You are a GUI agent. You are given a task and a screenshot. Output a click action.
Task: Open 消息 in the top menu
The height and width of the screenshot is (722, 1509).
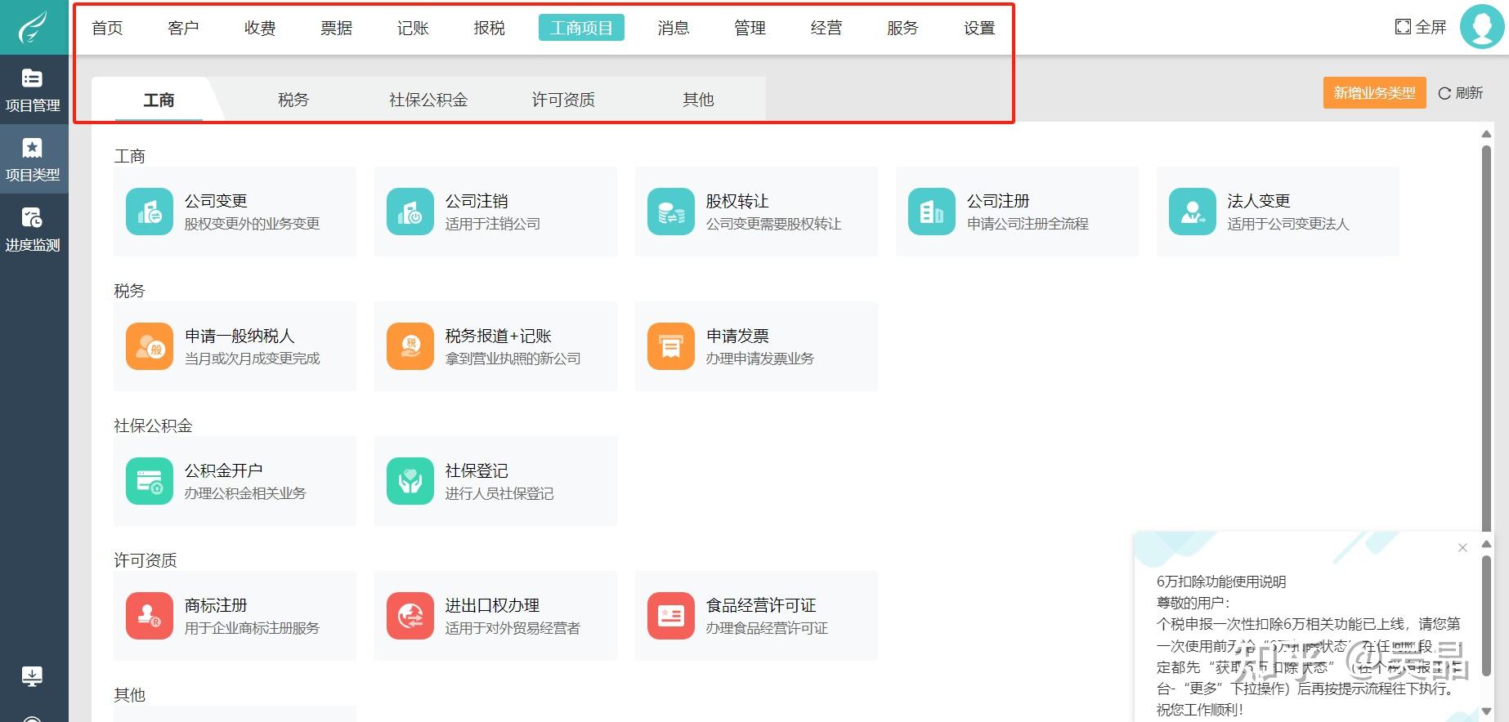673,28
